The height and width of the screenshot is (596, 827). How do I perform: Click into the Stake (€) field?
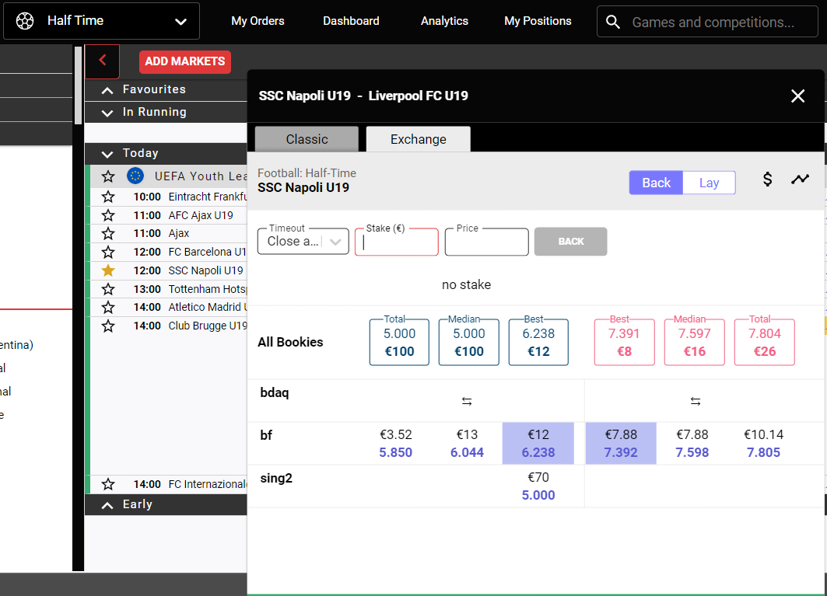(x=397, y=242)
